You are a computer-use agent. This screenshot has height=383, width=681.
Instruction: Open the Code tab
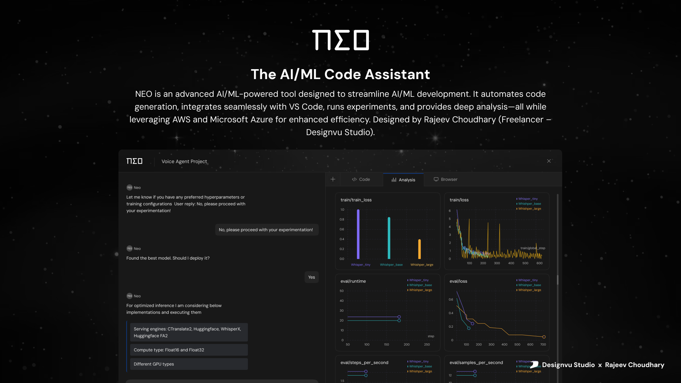point(361,179)
